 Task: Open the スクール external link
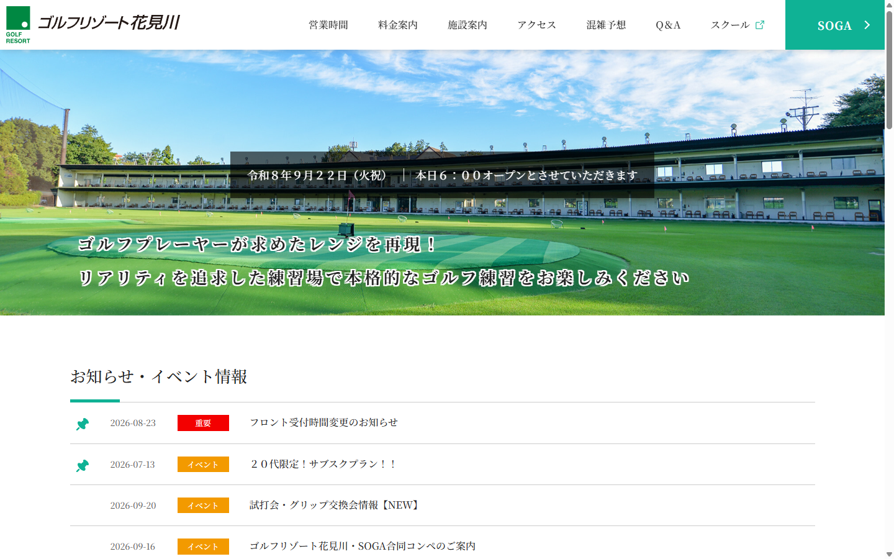[738, 25]
